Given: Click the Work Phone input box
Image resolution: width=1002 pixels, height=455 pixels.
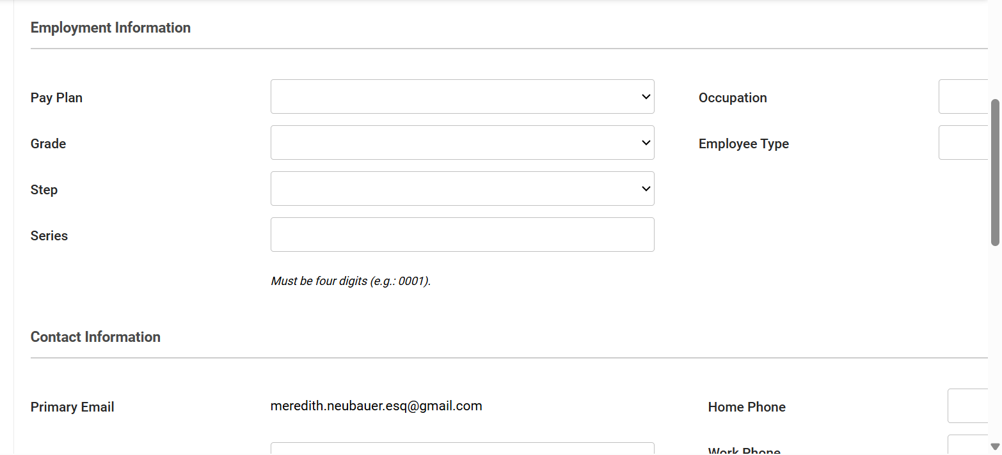Looking at the screenshot, I should pos(968,445).
